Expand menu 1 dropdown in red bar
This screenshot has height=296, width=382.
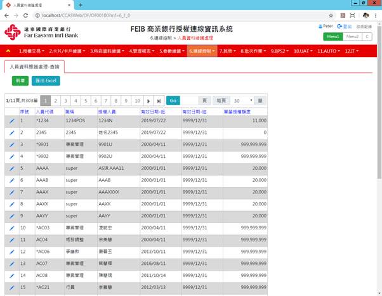tap(32, 51)
